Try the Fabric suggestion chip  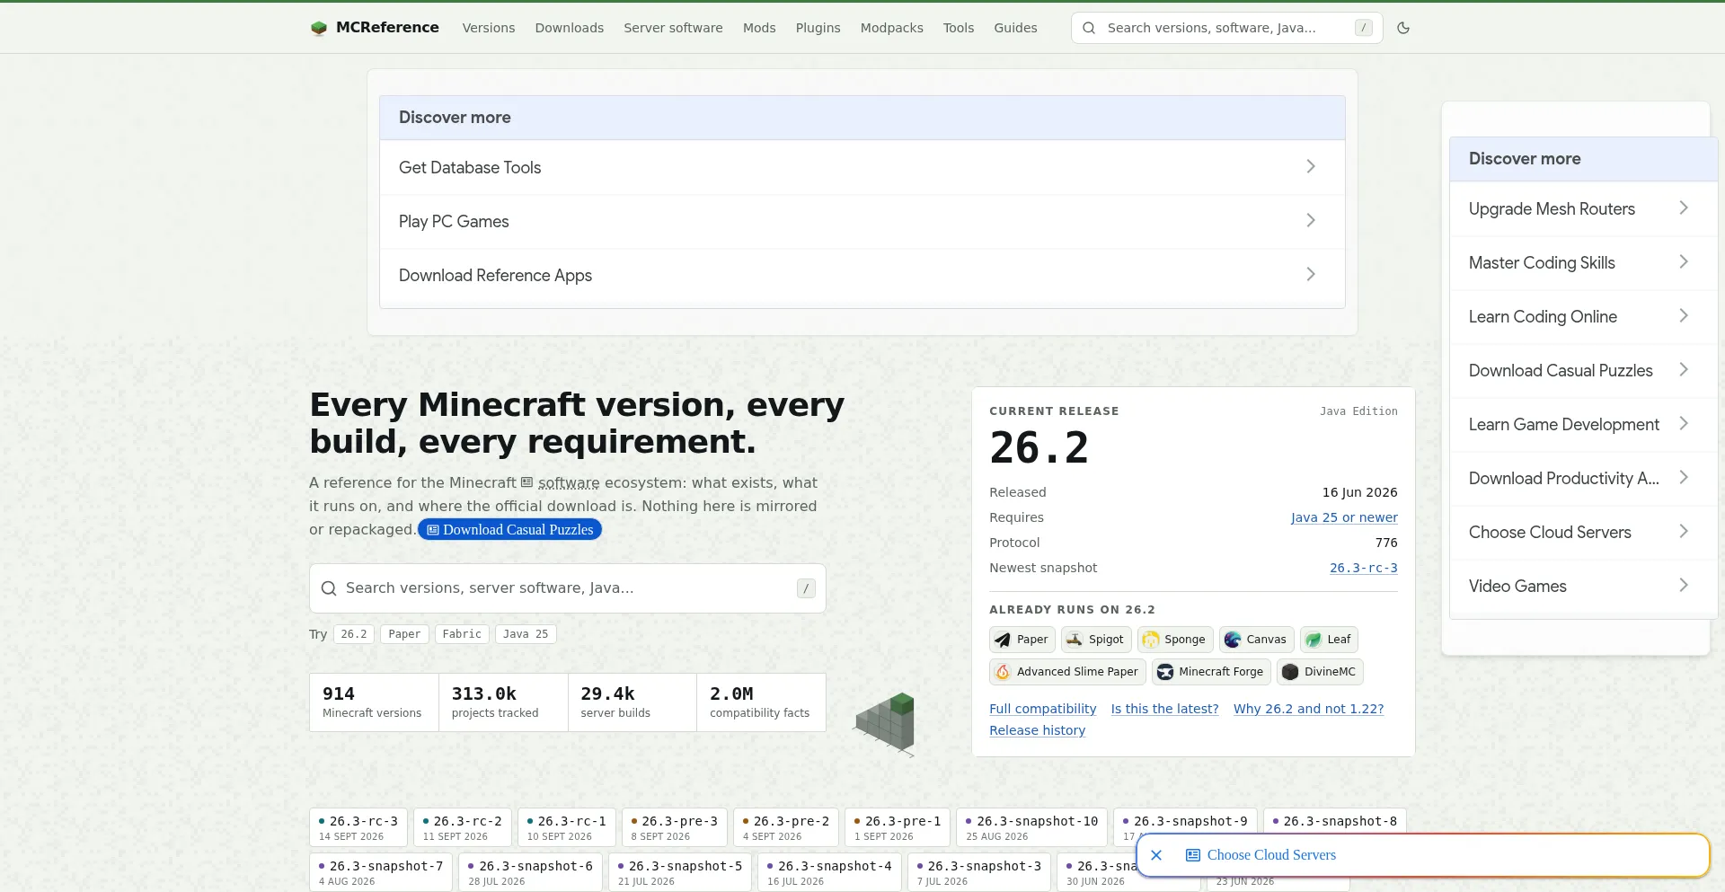[x=462, y=634]
